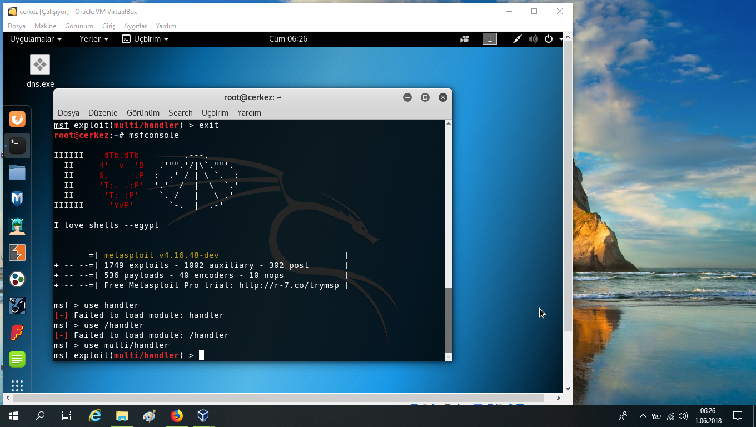756x427 pixels.
Task: Click the 'I love shells --egypt' line
Action: pyautogui.click(x=106, y=225)
